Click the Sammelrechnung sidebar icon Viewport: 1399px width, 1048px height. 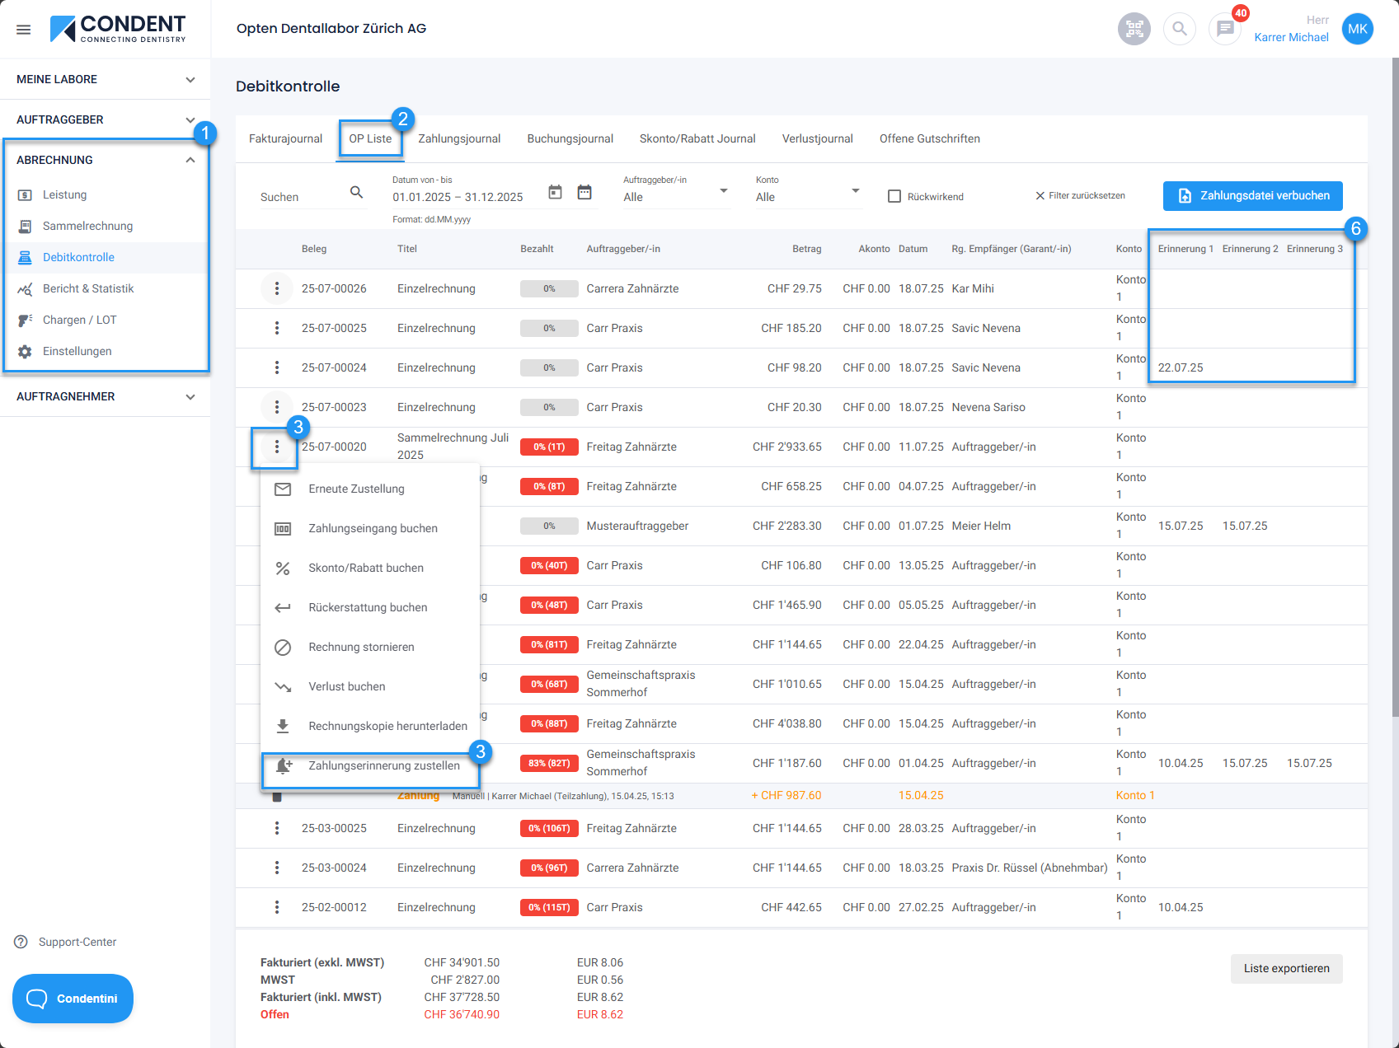click(26, 227)
